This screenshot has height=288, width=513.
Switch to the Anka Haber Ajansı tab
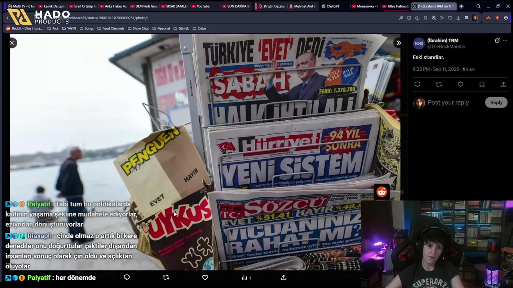[x=113, y=6]
